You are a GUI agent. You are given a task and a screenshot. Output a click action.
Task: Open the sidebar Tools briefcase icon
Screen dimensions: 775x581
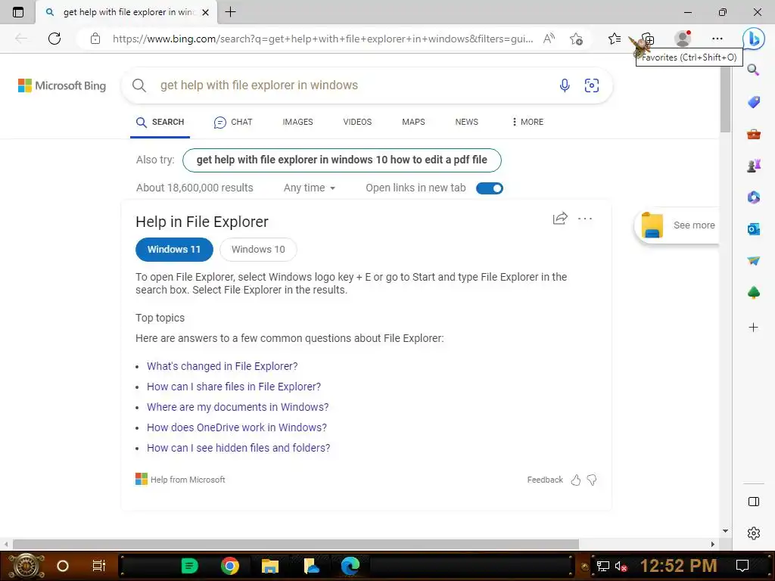pyautogui.click(x=753, y=133)
